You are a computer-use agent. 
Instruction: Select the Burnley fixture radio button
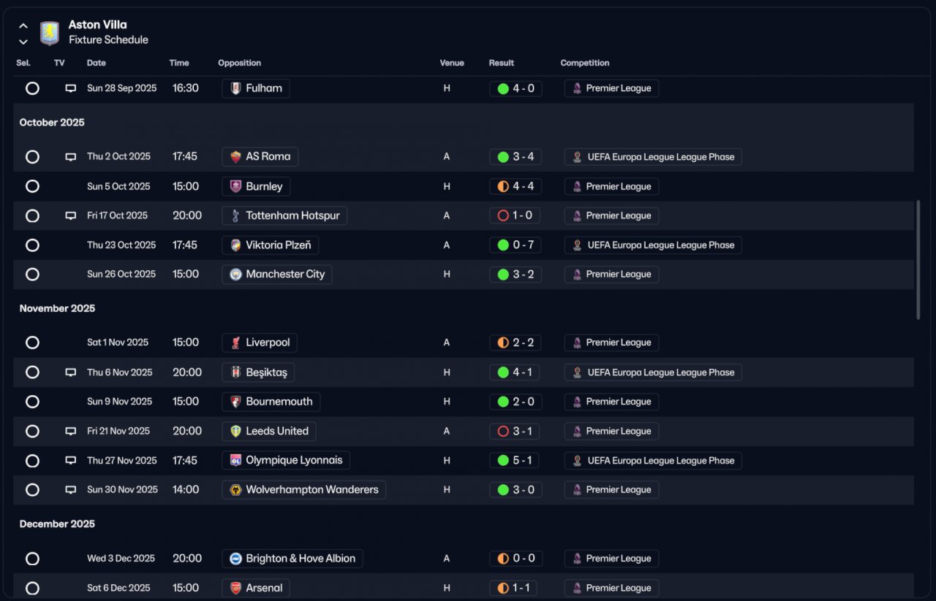pyautogui.click(x=32, y=186)
